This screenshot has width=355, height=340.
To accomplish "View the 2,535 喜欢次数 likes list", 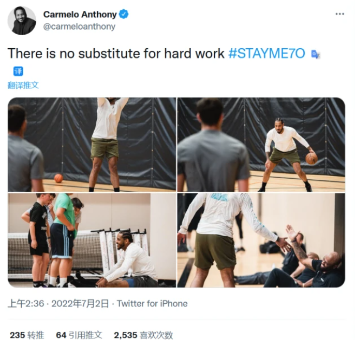I will click(143, 335).
